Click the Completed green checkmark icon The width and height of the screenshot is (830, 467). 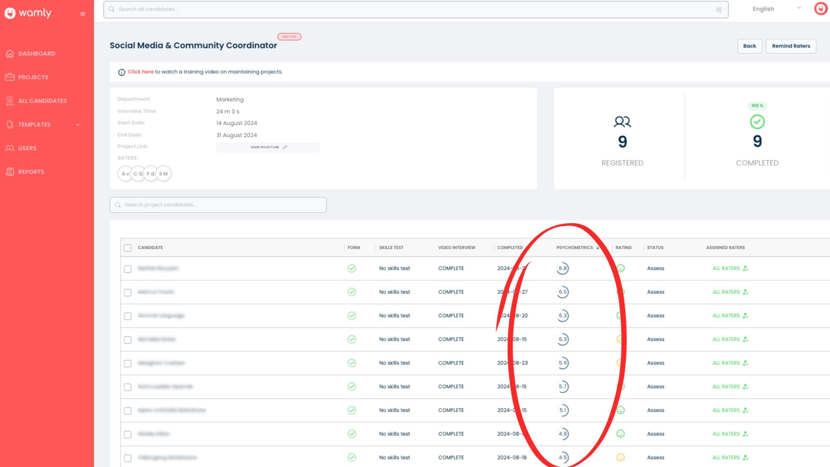point(757,122)
